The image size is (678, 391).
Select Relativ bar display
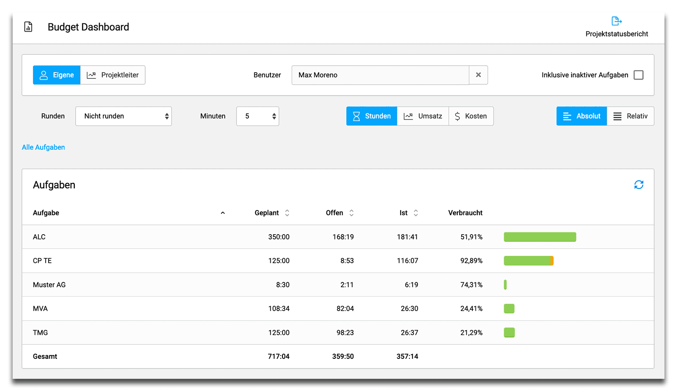pos(630,116)
